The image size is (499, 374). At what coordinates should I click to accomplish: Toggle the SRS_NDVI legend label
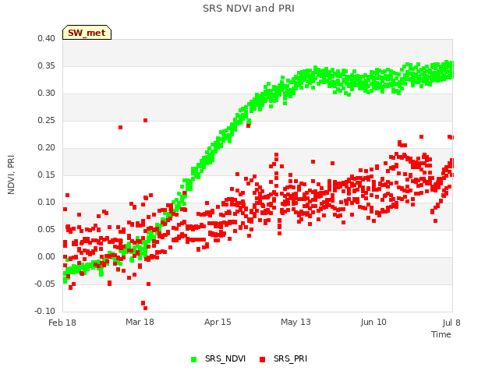coord(225,358)
